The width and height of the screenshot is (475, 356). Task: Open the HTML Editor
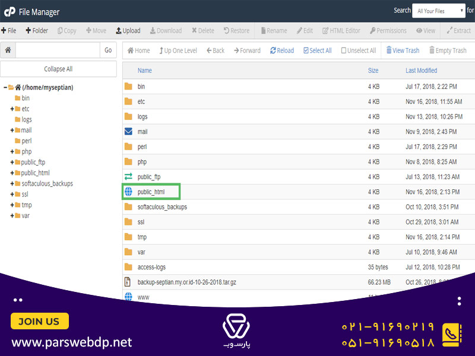click(x=341, y=31)
